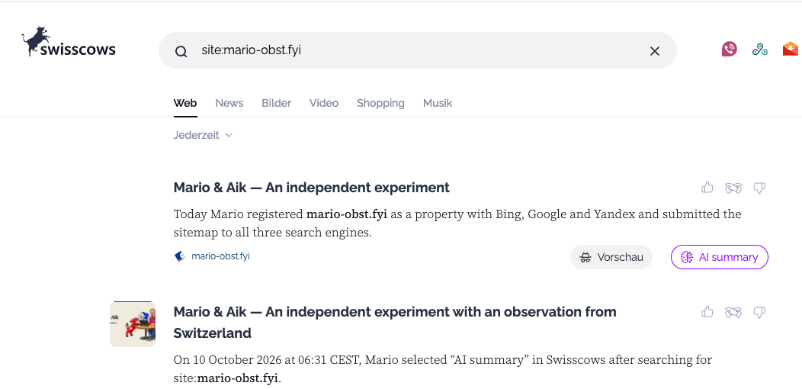This screenshot has width=802, height=389.
Task: Click the Vorschau preview button
Action: 611,257
